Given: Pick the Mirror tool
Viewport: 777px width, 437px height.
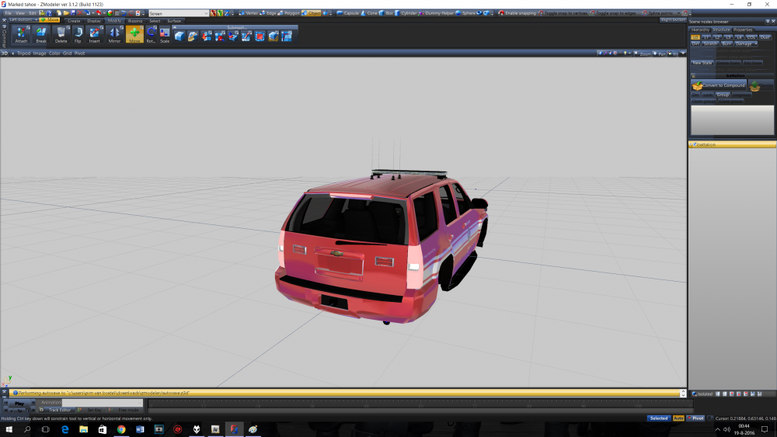Looking at the screenshot, I should (x=115, y=34).
